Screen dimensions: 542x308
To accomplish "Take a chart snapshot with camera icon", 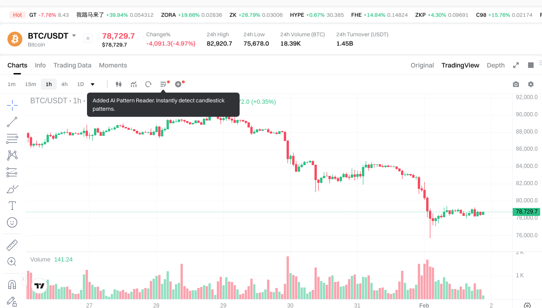I will pos(515,84).
